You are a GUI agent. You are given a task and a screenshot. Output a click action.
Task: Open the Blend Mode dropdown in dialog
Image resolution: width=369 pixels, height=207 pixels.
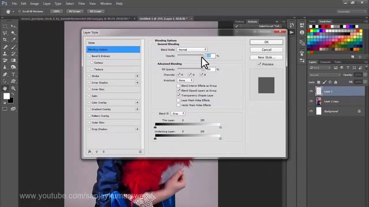click(x=192, y=49)
